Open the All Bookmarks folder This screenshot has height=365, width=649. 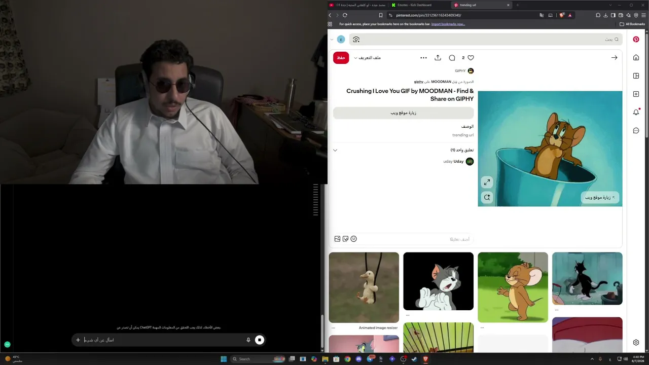click(632, 24)
